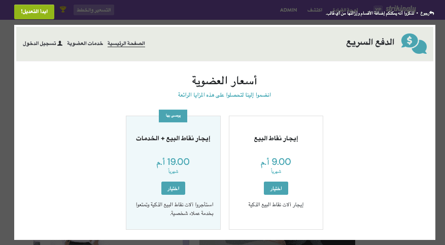Click the green ابدأ التعديل button
The image size is (445, 245).
pos(34,12)
